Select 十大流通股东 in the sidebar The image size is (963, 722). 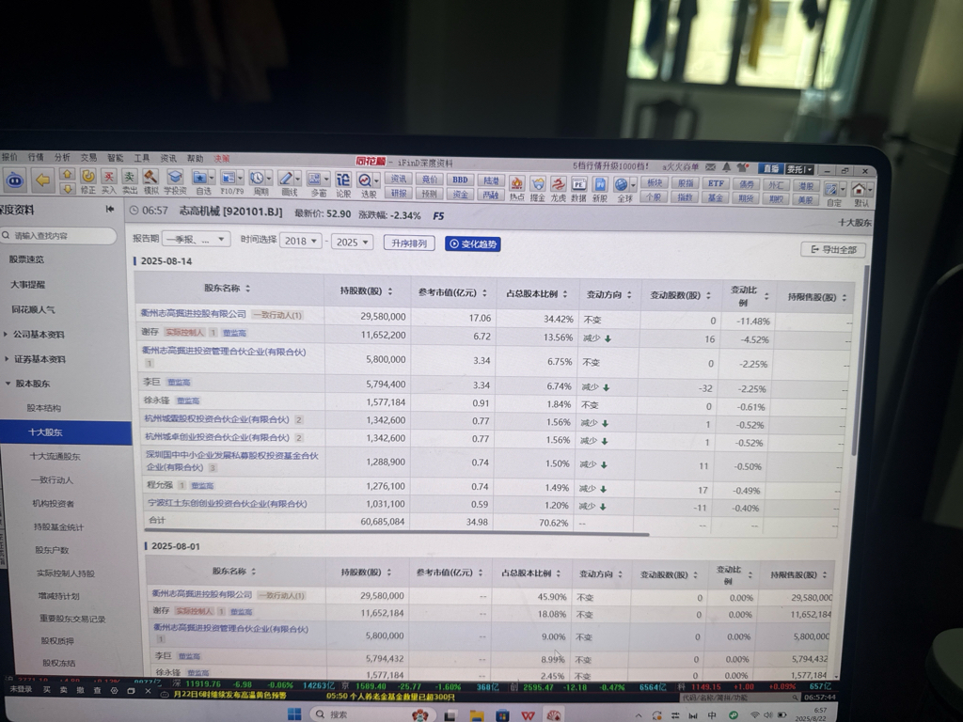[55, 456]
